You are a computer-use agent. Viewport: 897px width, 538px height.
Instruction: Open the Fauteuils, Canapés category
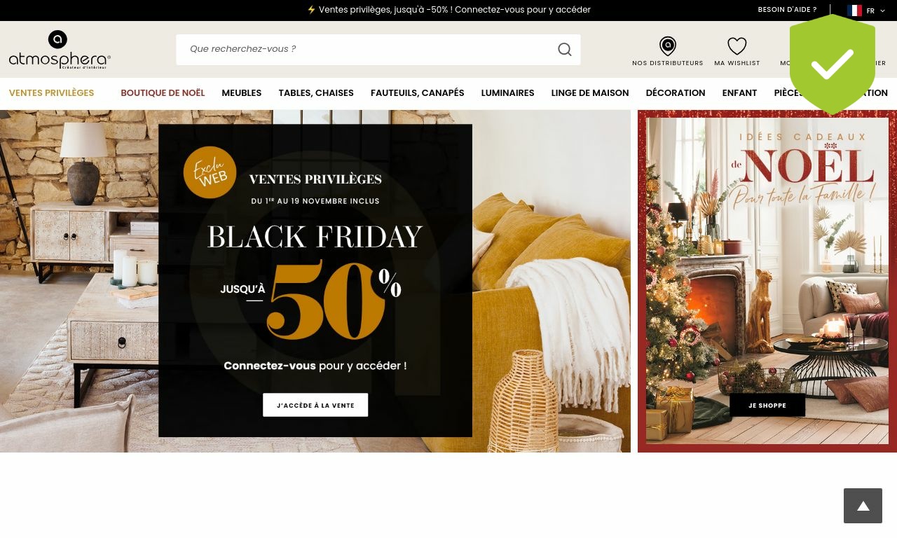tap(417, 92)
